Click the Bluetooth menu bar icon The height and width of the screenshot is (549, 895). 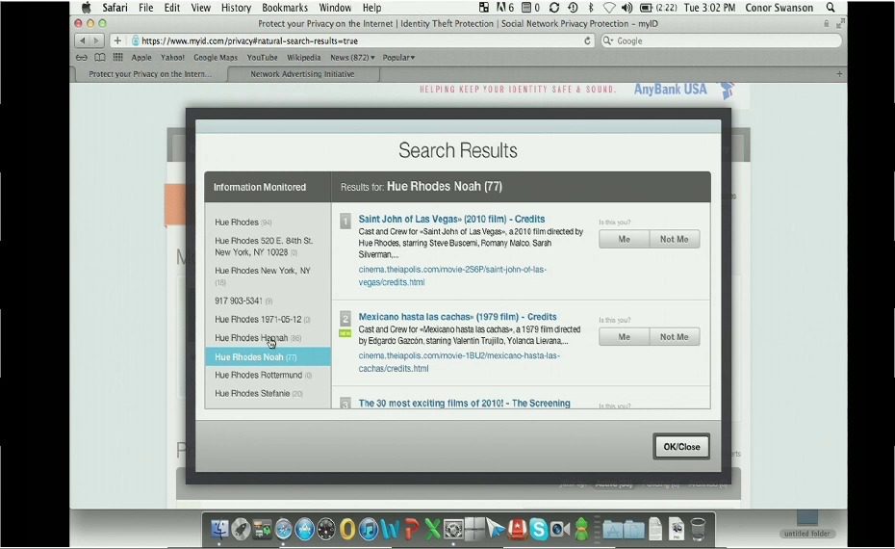pyautogui.click(x=591, y=8)
